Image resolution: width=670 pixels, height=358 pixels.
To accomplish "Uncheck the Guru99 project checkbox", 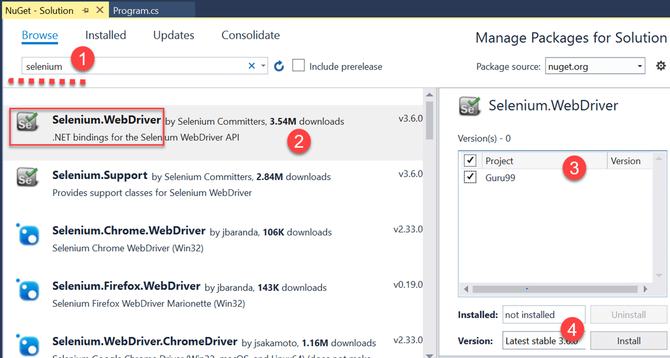I will coord(470,177).
